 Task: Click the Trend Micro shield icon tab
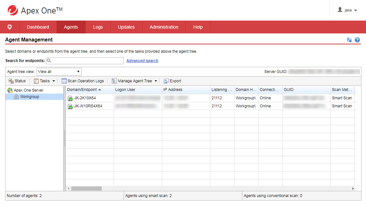click(x=10, y=27)
